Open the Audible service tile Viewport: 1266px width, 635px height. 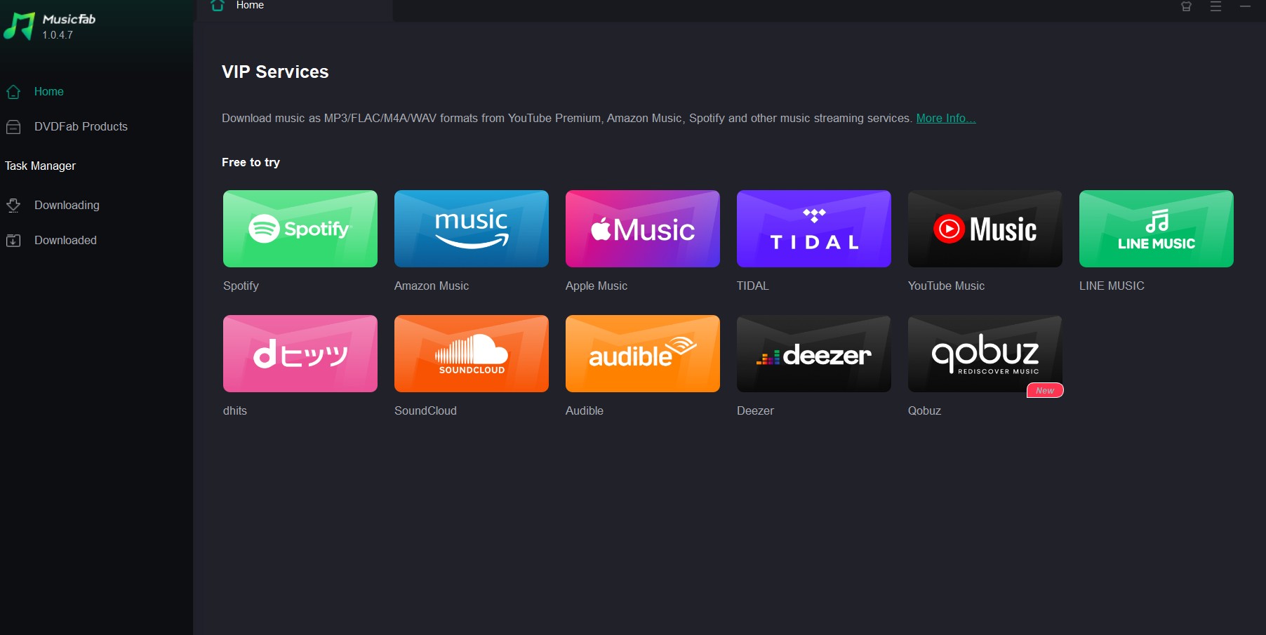(643, 354)
